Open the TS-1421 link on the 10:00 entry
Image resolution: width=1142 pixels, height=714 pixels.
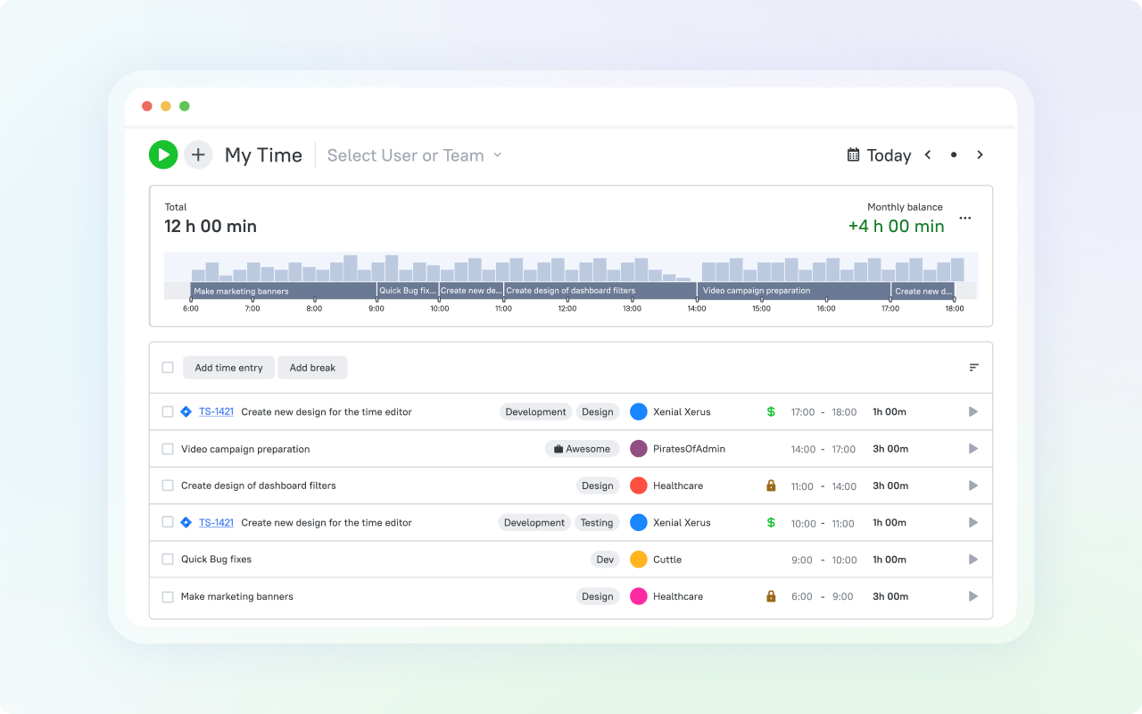(216, 522)
